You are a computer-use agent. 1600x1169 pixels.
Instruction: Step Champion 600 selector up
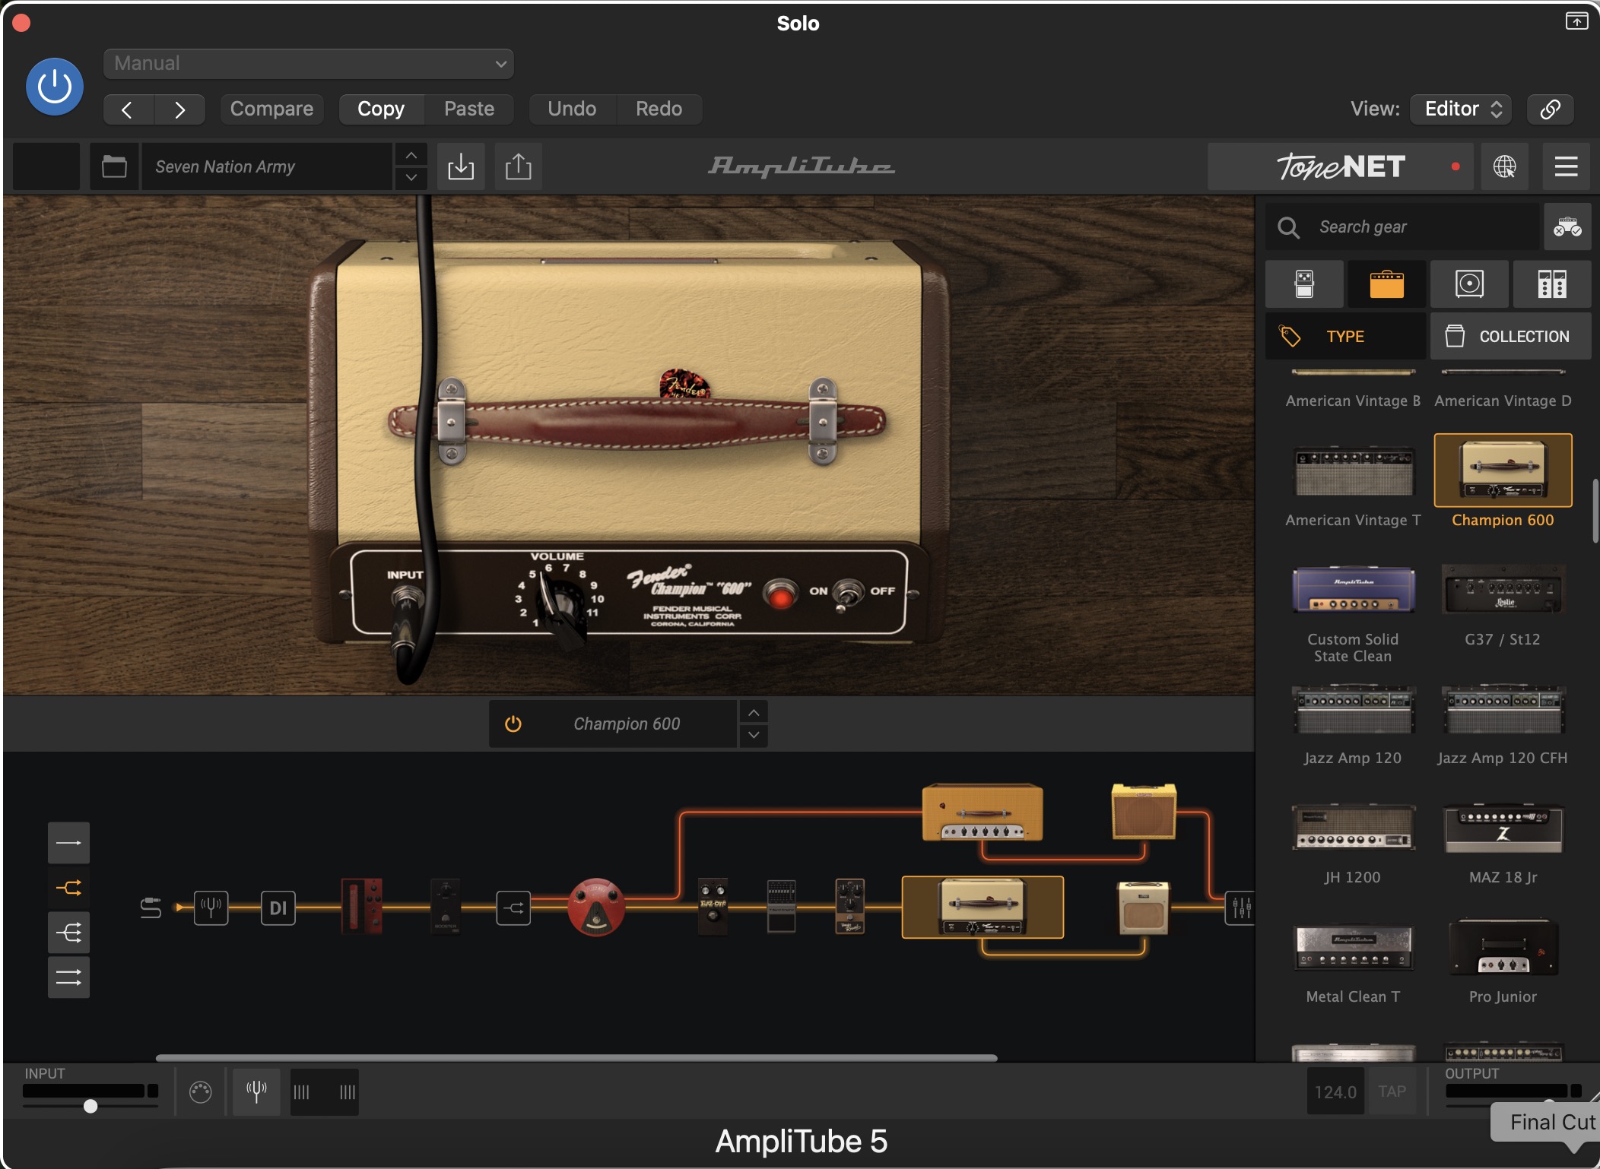pyautogui.click(x=753, y=712)
